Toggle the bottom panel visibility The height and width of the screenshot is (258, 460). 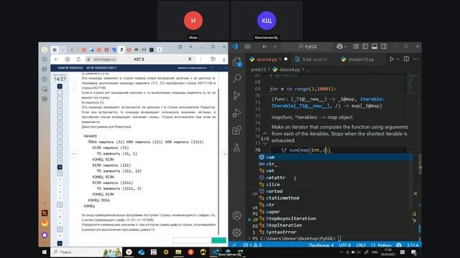point(374,47)
